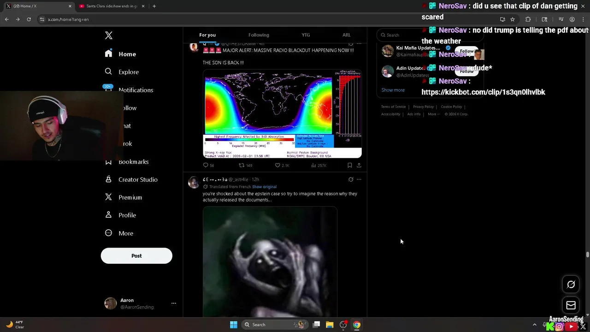Switch to the YTG tab
The height and width of the screenshot is (332, 590).
(x=306, y=35)
